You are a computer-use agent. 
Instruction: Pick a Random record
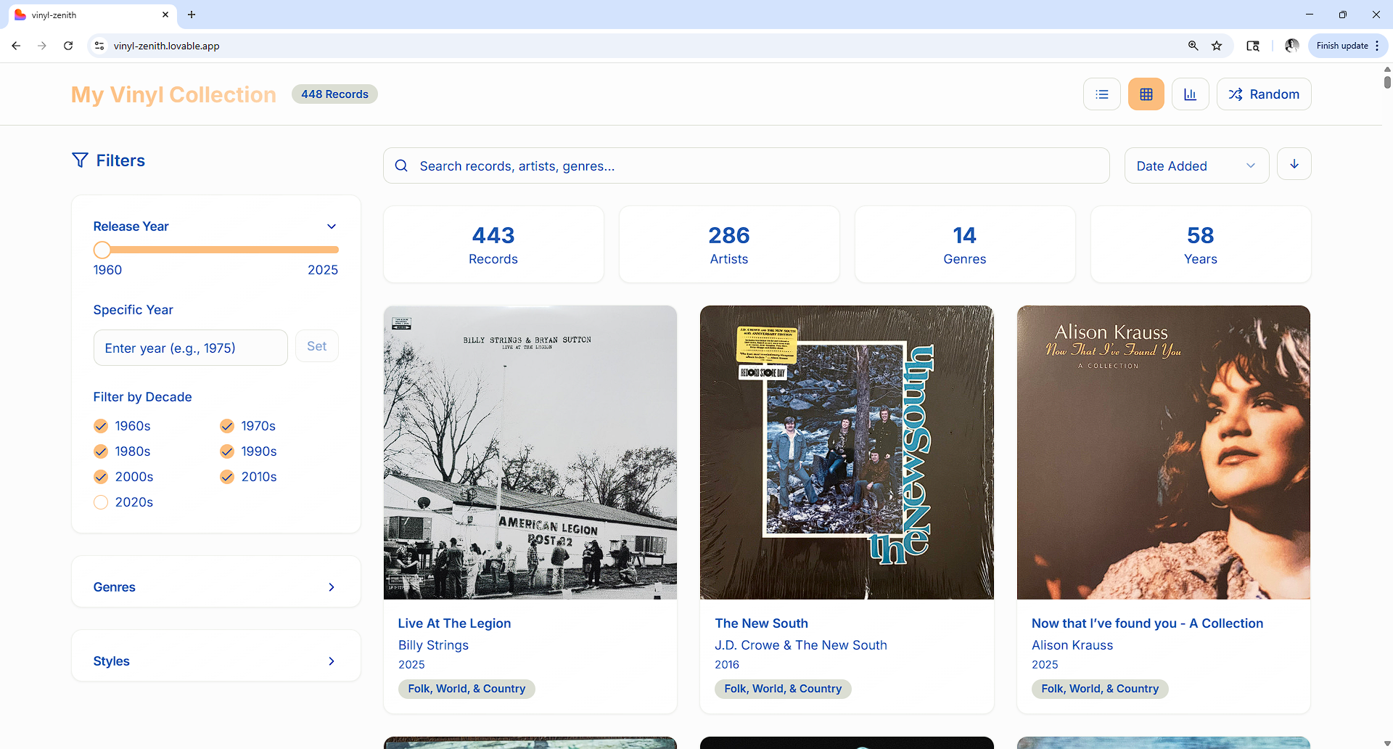tap(1263, 94)
